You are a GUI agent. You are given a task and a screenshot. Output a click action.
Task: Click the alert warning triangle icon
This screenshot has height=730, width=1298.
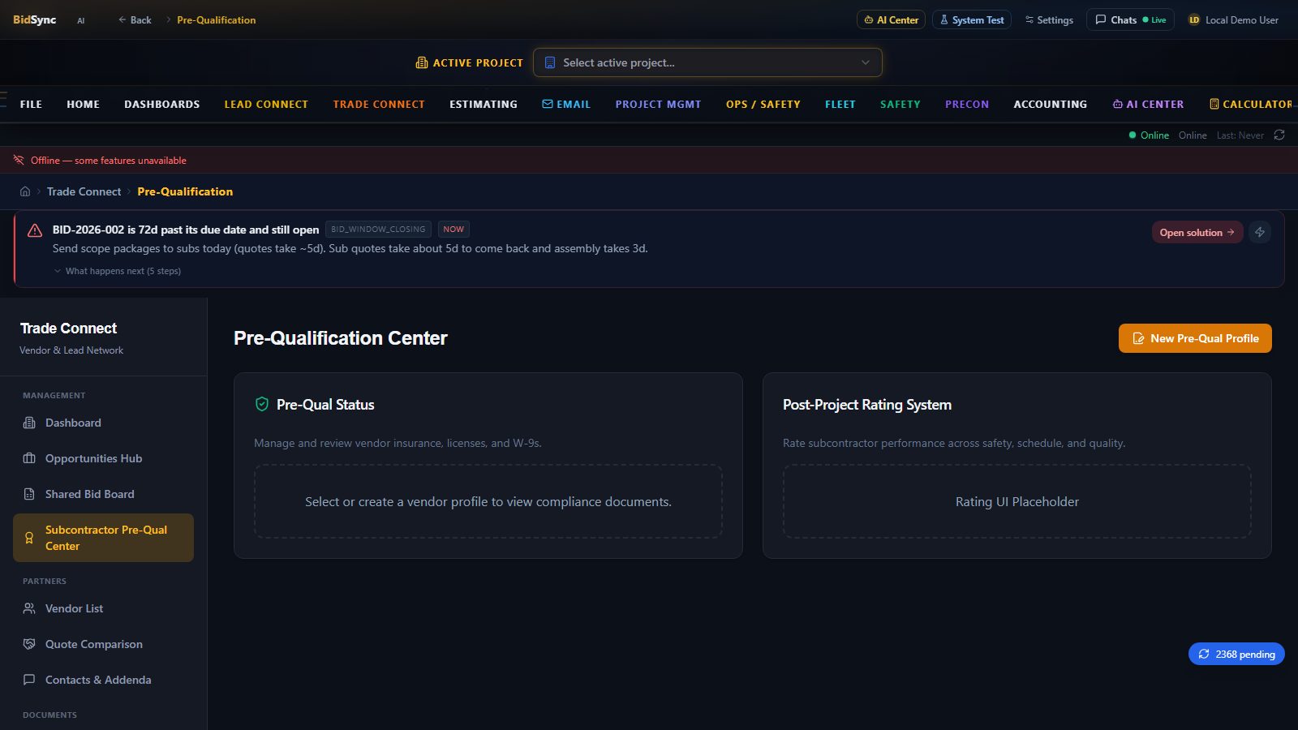[x=35, y=230]
